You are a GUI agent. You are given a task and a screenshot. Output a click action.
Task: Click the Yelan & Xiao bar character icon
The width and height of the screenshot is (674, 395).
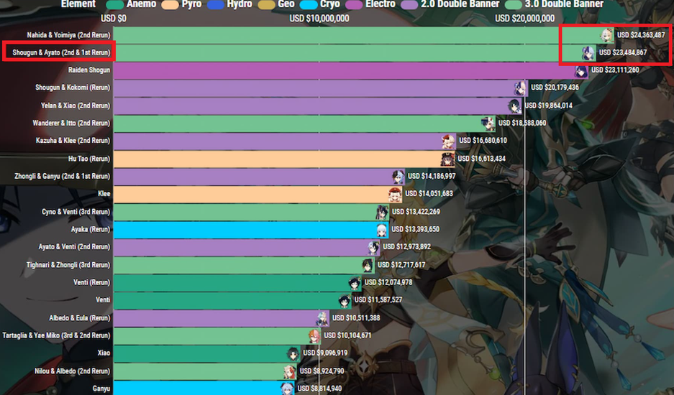click(x=514, y=106)
